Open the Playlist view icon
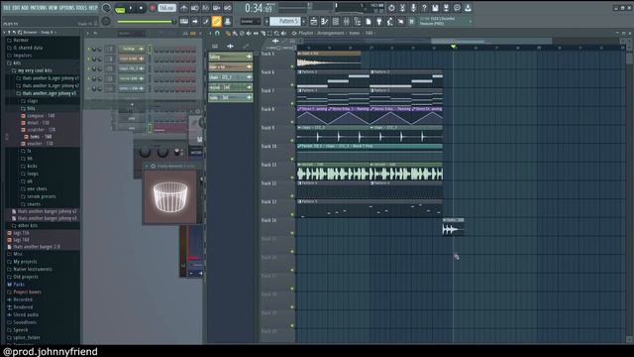The image size is (634, 357). pos(313,22)
